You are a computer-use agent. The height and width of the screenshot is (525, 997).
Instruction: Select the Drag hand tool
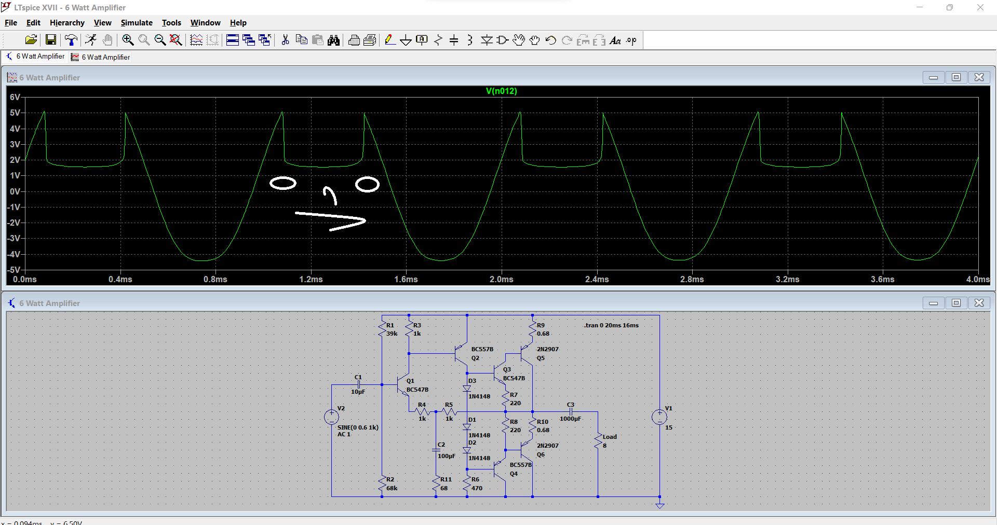[x=535, y=40]
